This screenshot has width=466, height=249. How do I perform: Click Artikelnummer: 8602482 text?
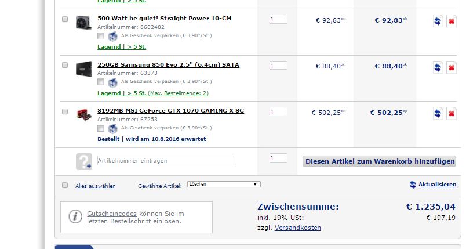click(x=131, y=27)
